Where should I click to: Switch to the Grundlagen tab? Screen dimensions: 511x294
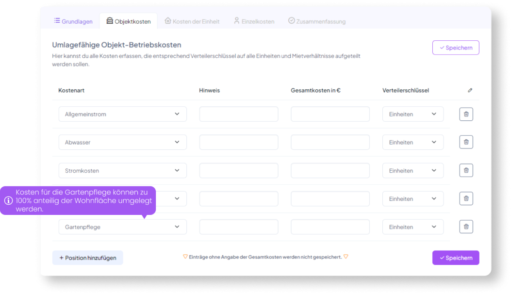tap(73, 21)
